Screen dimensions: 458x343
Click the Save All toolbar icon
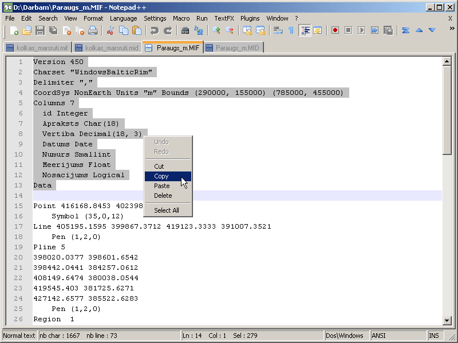click(x=53, y=30)
